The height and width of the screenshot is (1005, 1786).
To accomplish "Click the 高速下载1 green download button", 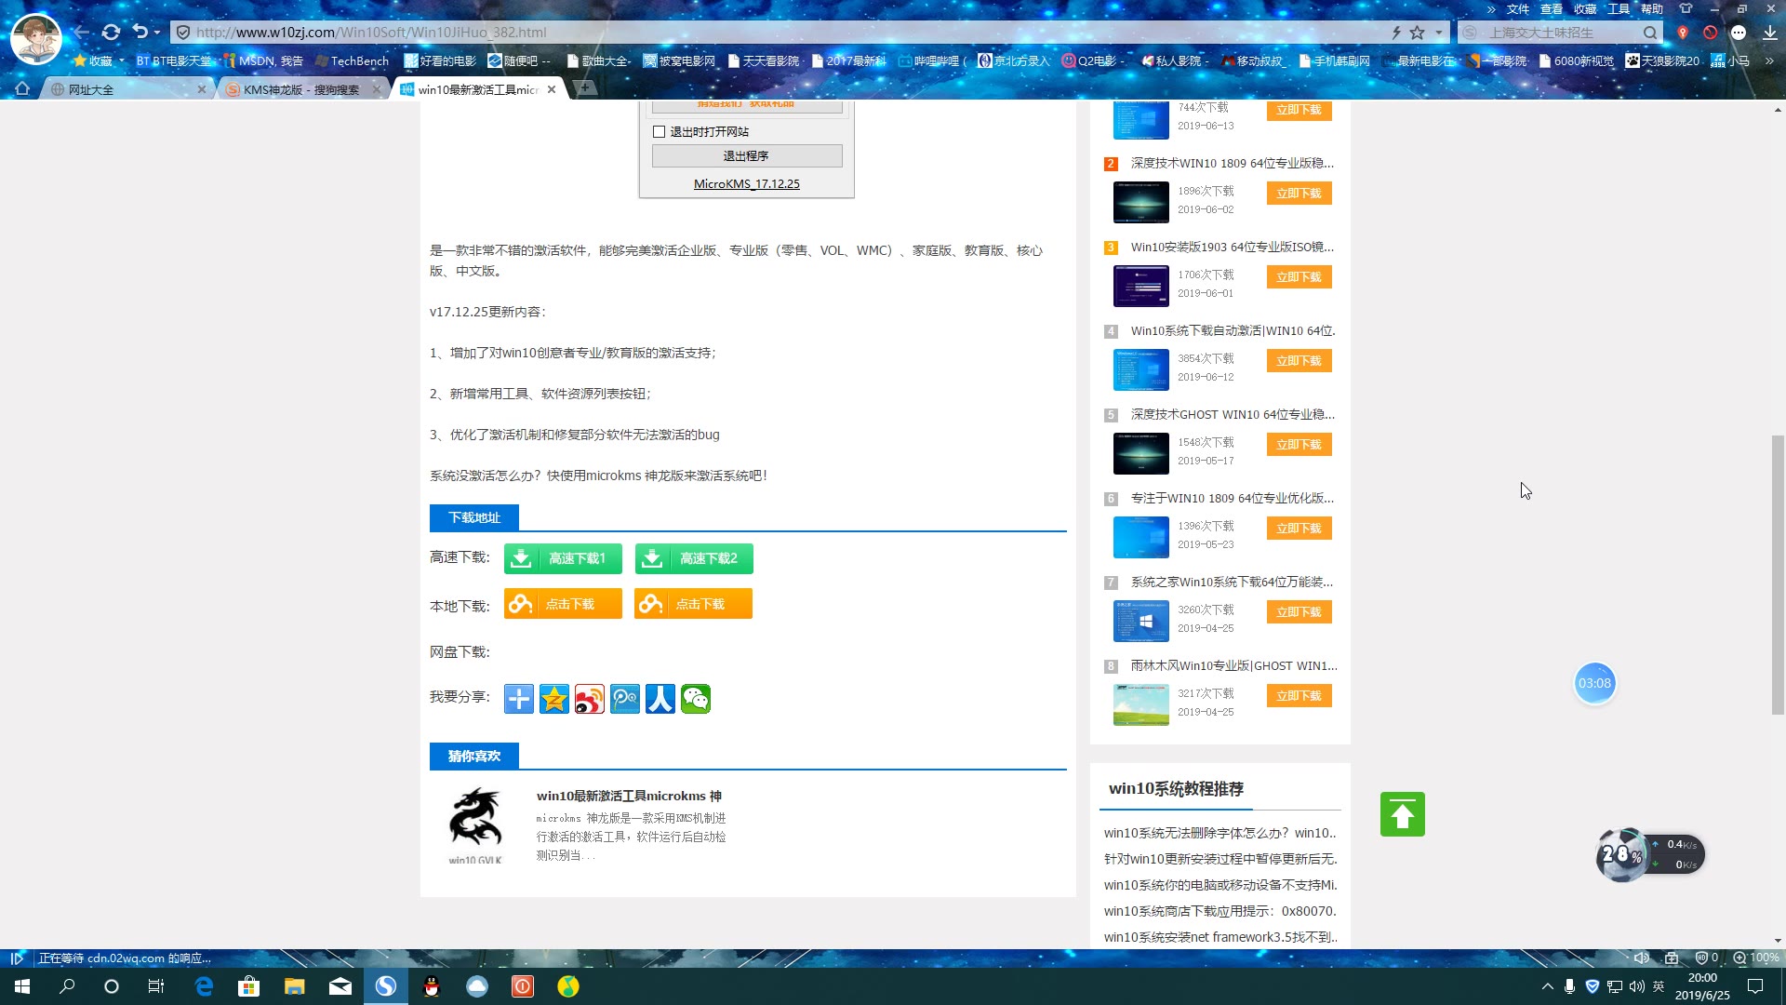I will [563, 558].
